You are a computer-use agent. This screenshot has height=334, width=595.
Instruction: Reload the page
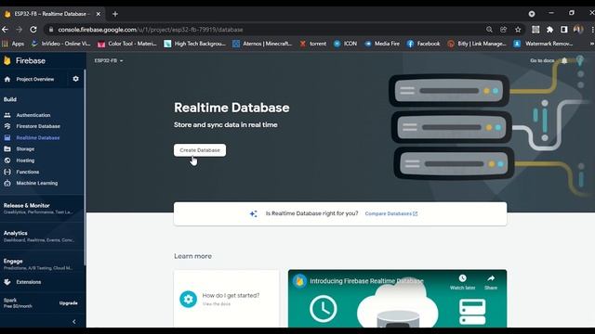(33, 30)
